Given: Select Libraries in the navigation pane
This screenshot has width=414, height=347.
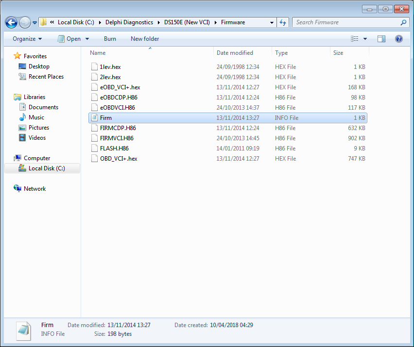Looking at the screenshot, I should click(x=34, y=97).
